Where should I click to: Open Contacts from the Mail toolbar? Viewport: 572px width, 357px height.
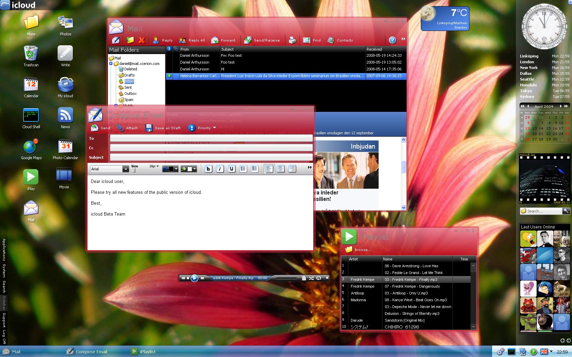click(x=340, y=40)
